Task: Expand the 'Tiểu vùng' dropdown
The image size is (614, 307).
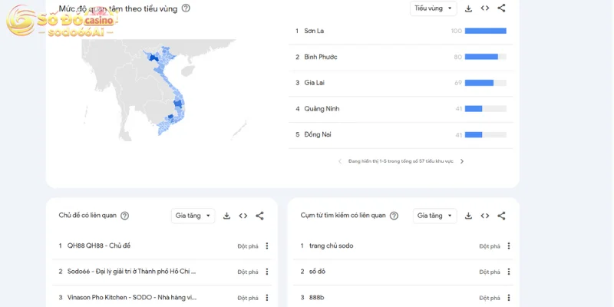Action: pos(433,8)
